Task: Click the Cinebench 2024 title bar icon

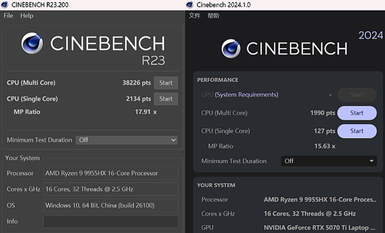Action: point(190,5)
